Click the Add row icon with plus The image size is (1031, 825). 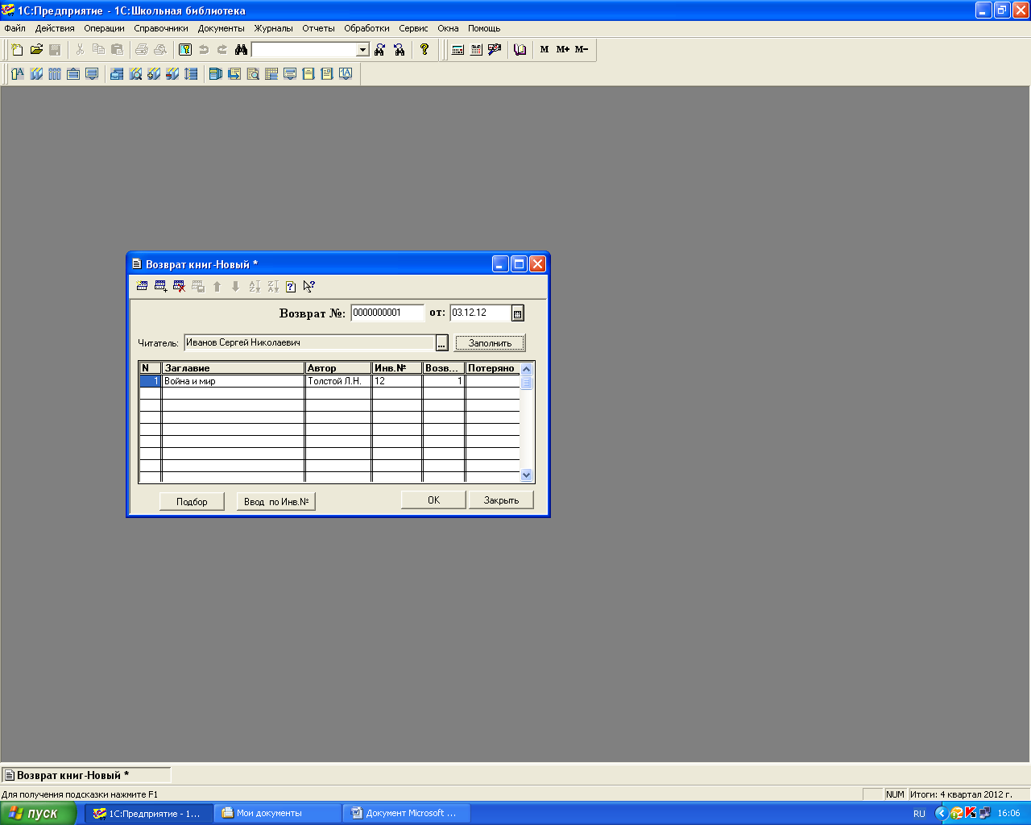tap(161, 286)
